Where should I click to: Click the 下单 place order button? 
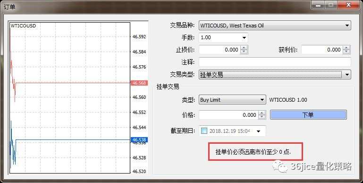point(308,115)
